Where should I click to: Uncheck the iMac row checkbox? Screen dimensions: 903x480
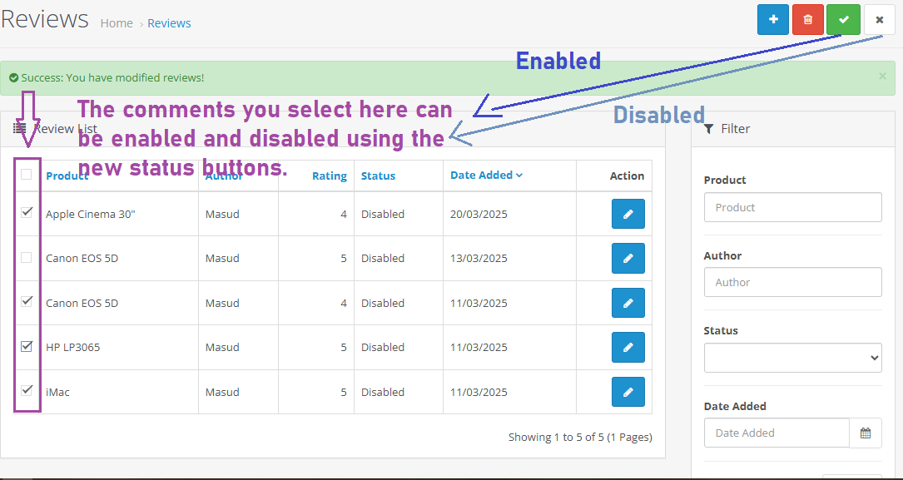[27, 390]
